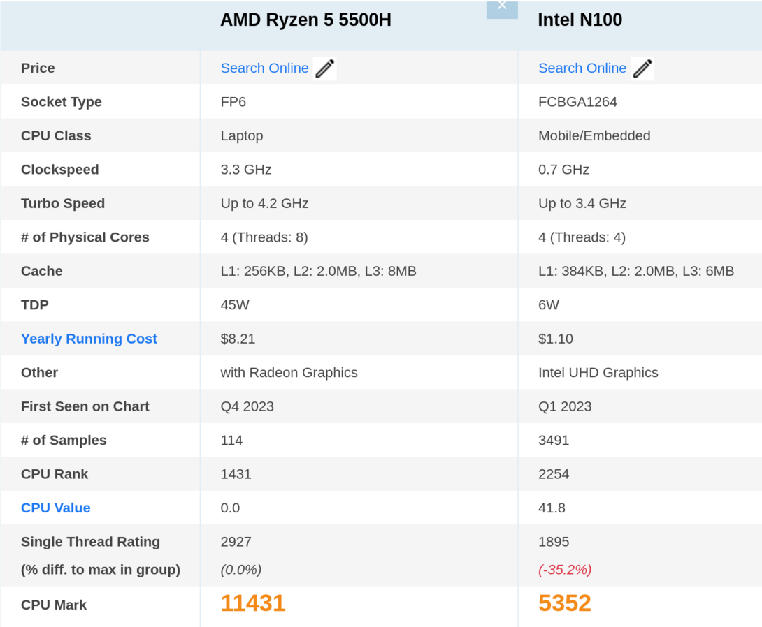Click the pencil edit icon beside AMD's price

(x=324, y=68)
